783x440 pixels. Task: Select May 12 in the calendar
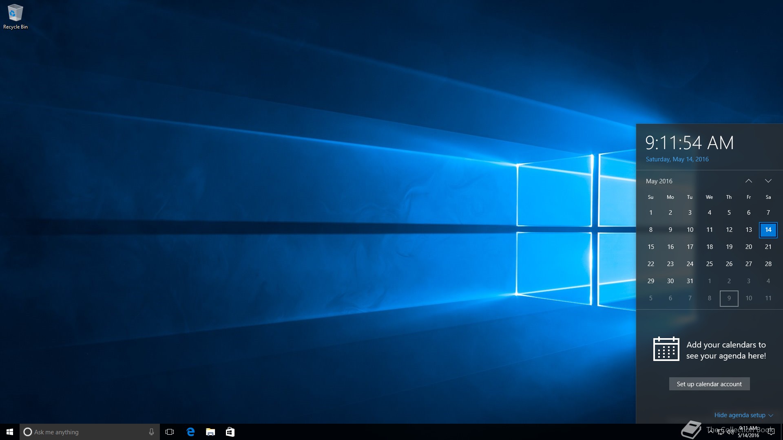[729, 230]
